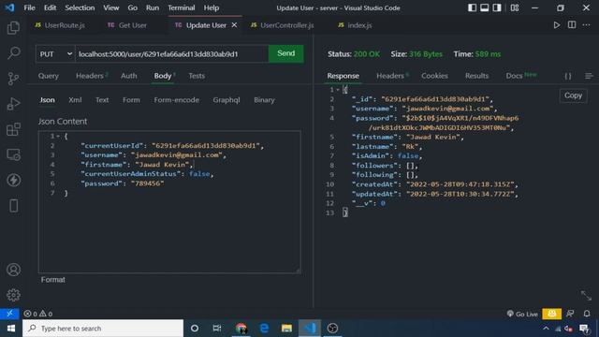
Task: Collapse request JSON at line 1 fold arrow
Action: tap(58, 137)
